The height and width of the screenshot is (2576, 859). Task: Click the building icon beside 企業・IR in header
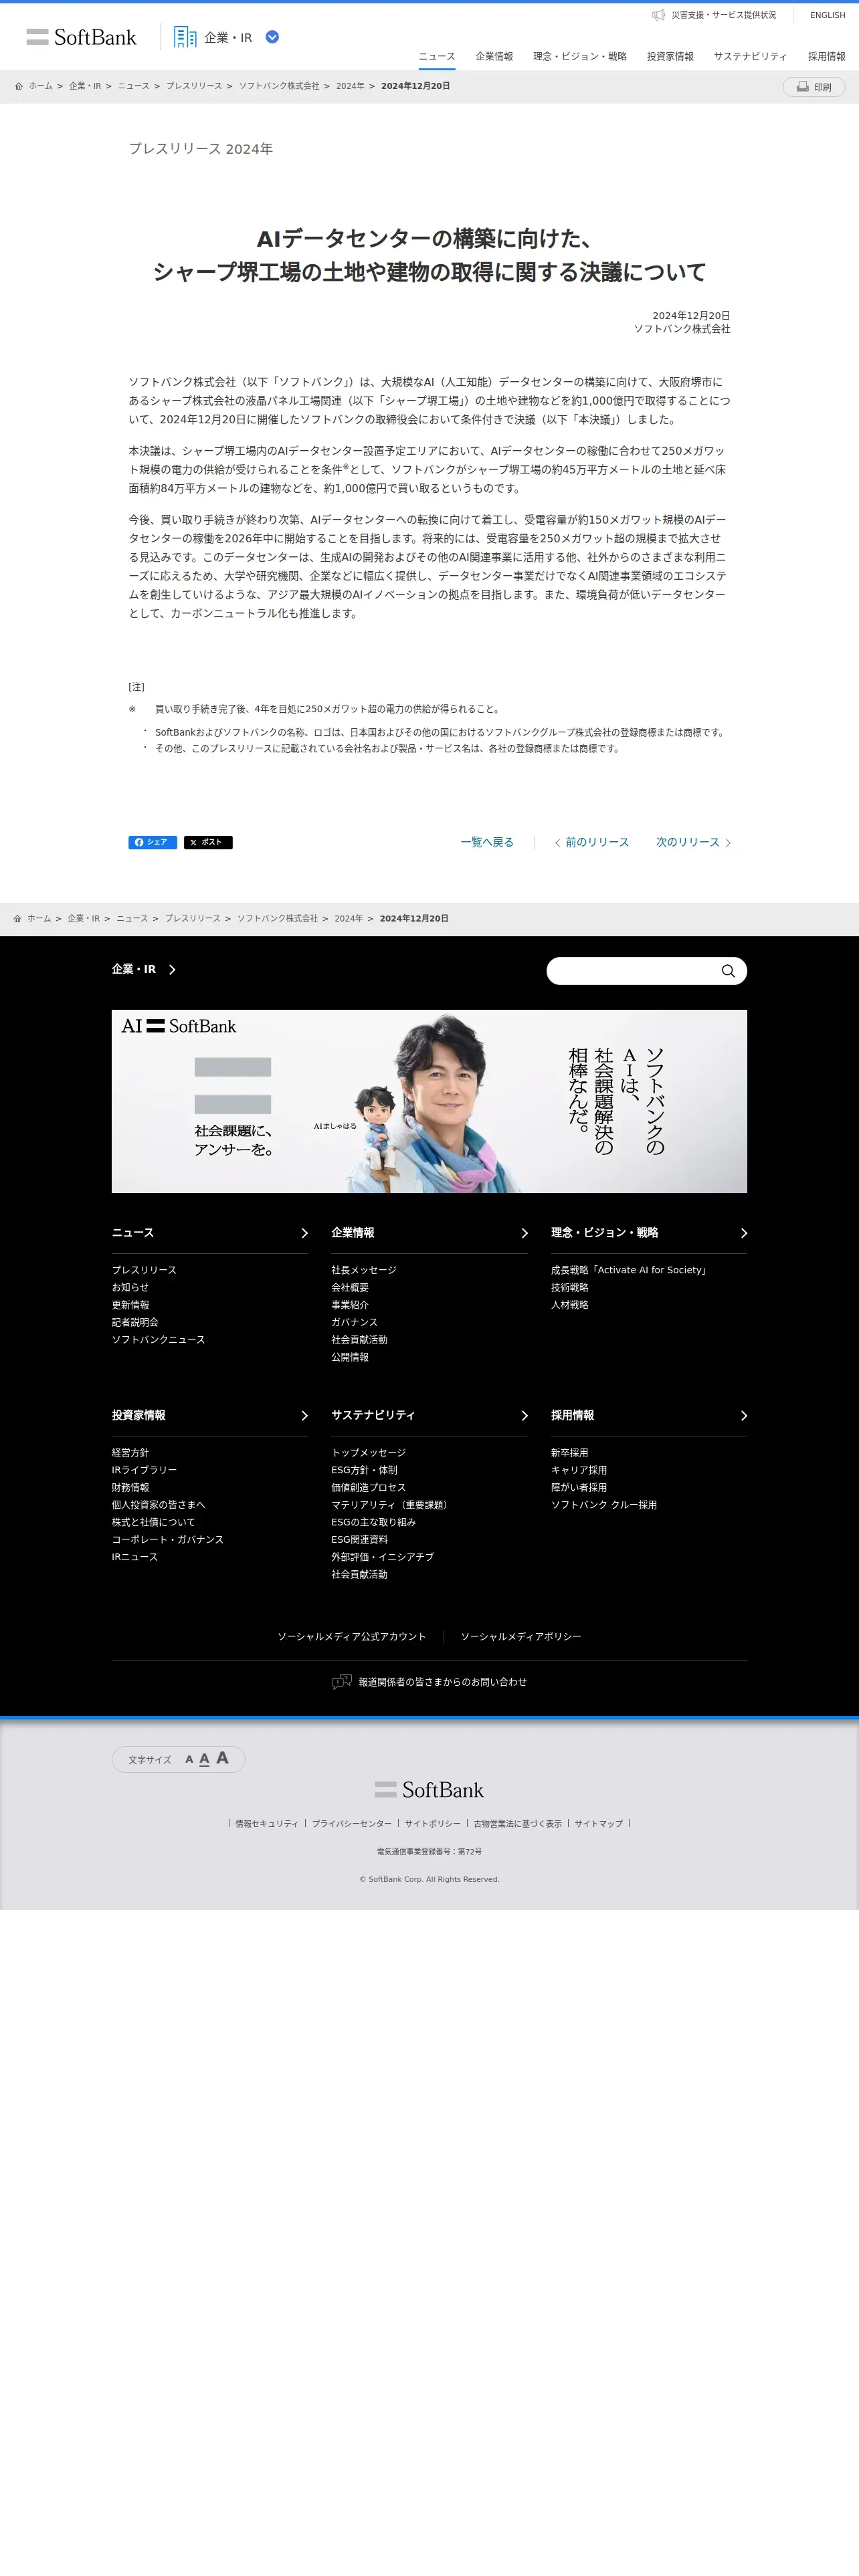[185, 37]
